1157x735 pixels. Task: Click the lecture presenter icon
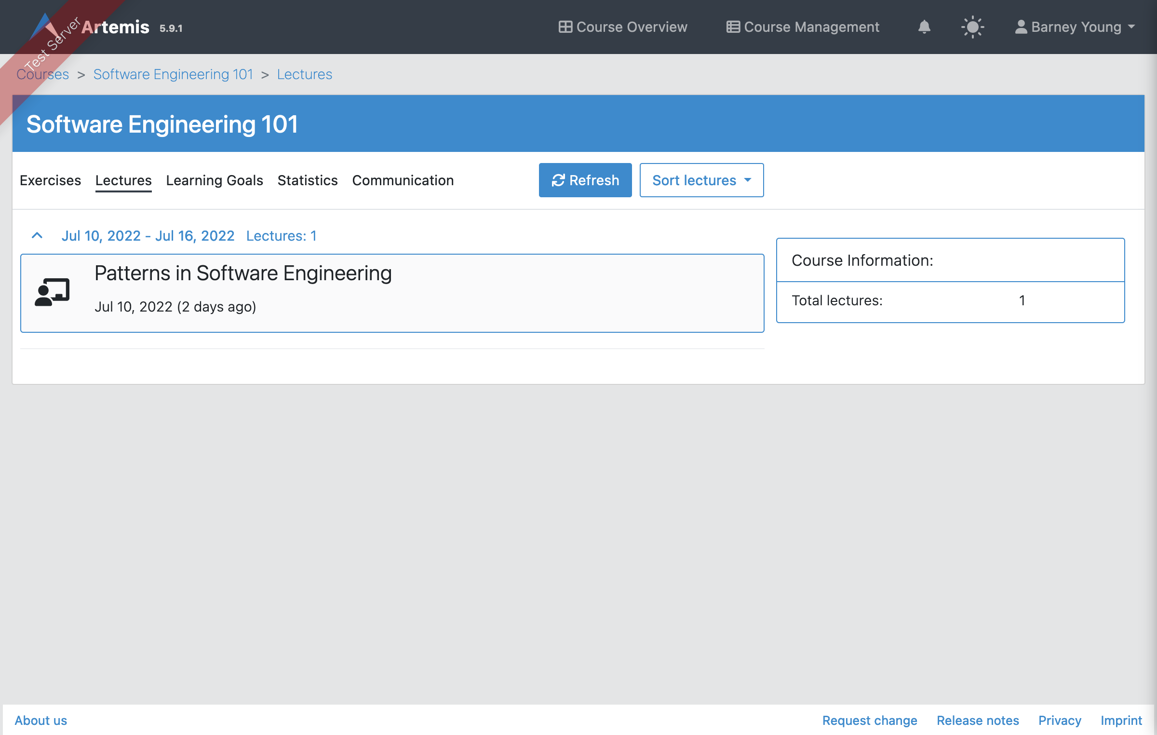pos(52,292)
